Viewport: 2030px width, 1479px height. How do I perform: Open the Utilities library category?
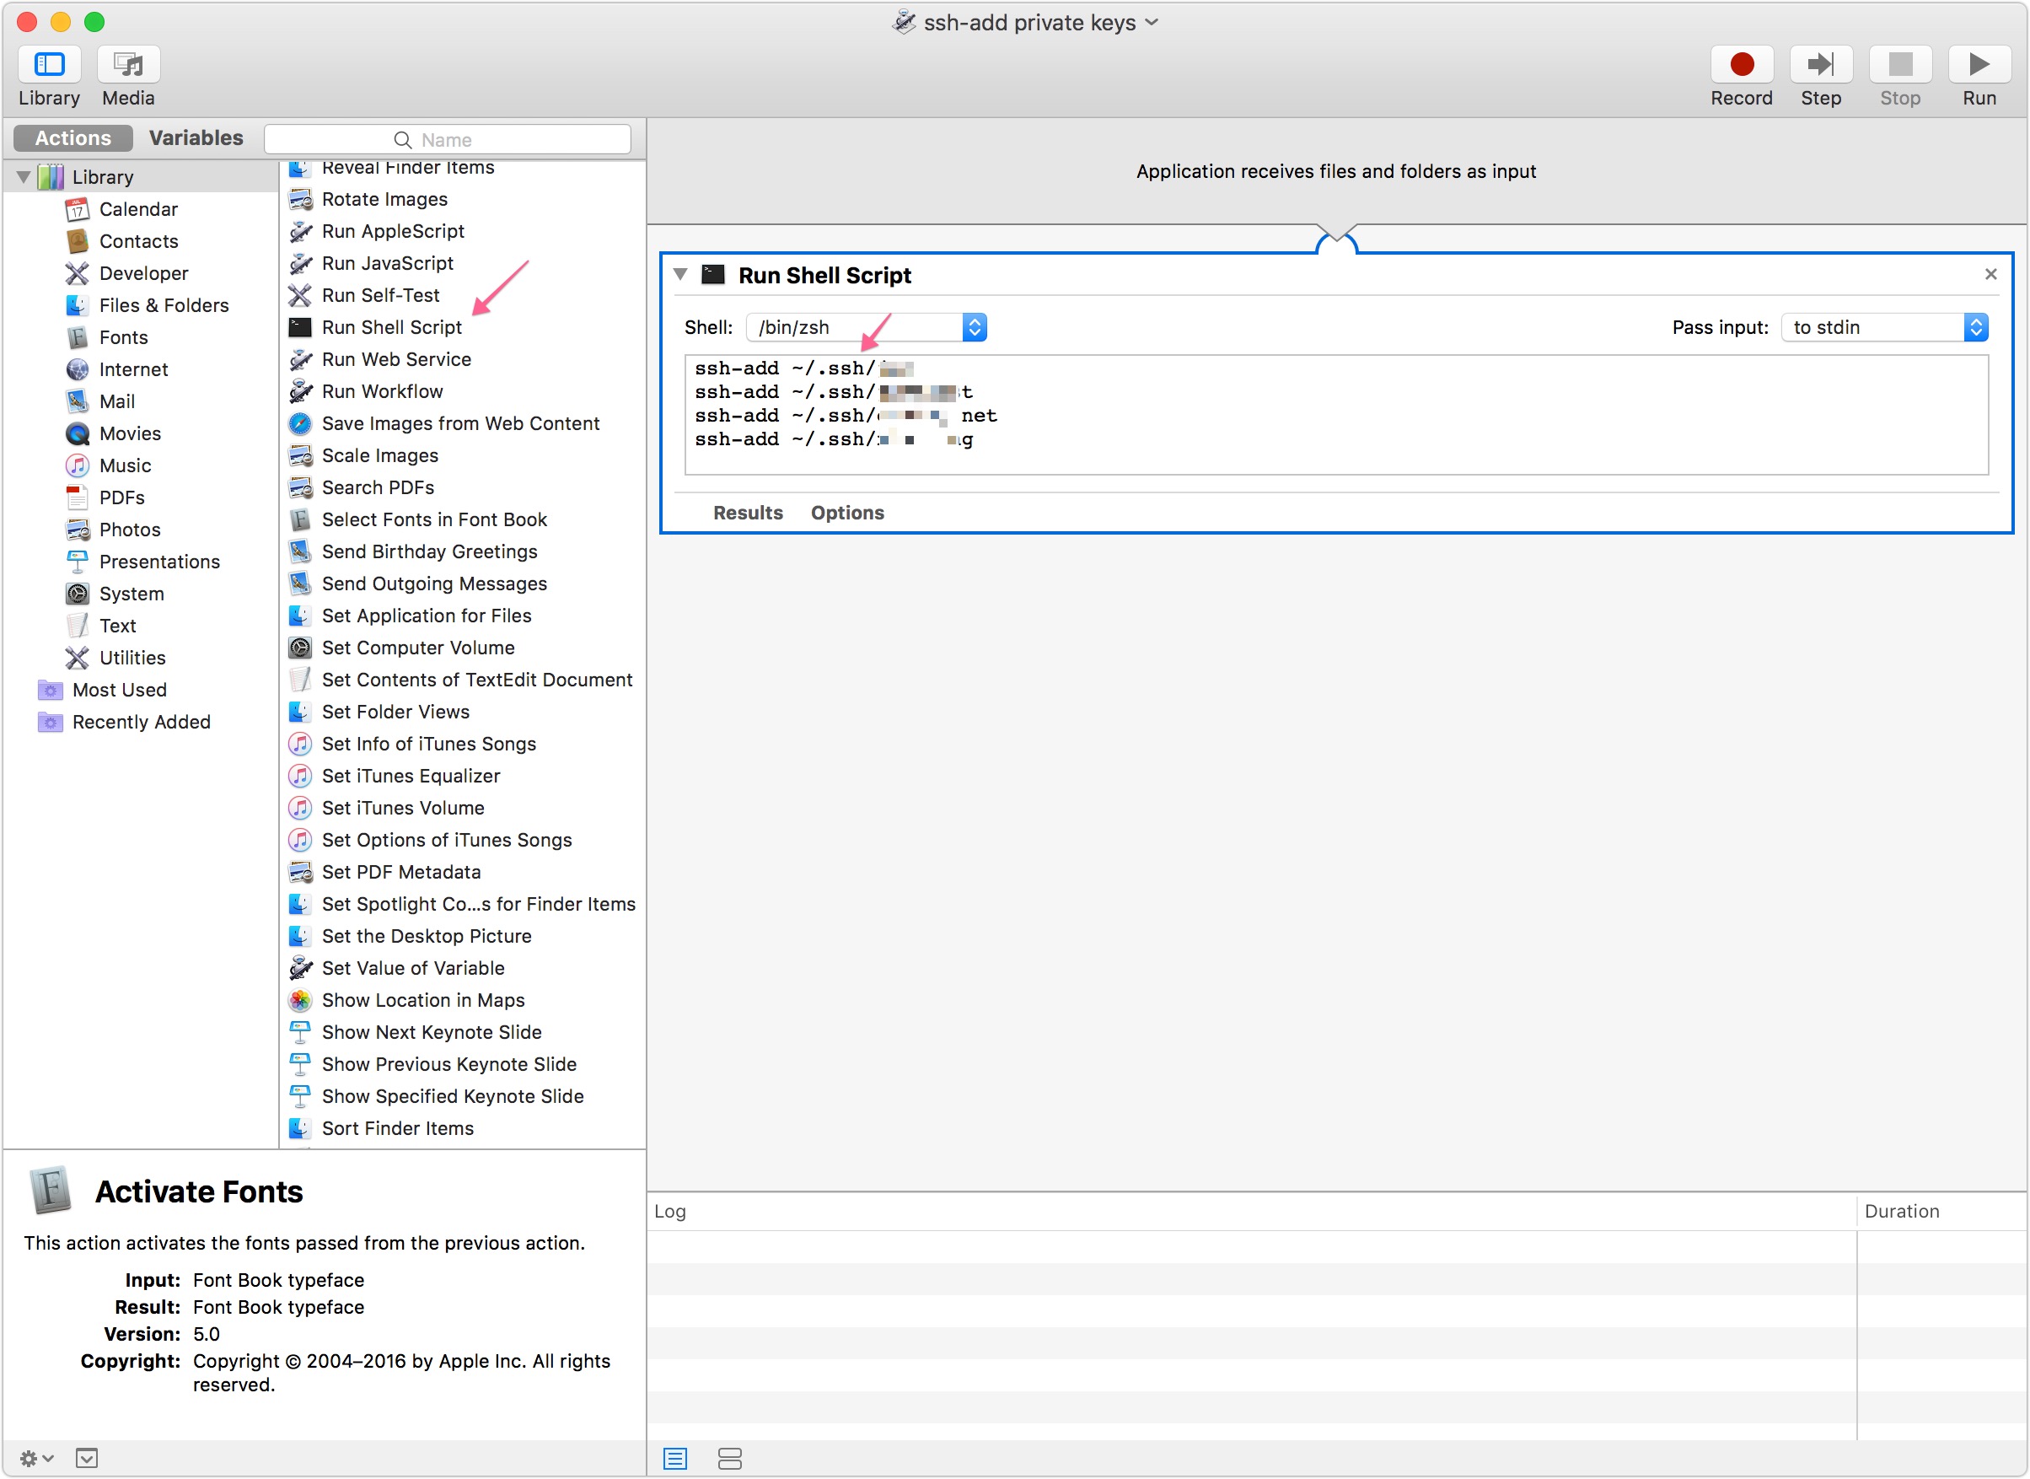[132, 658]
